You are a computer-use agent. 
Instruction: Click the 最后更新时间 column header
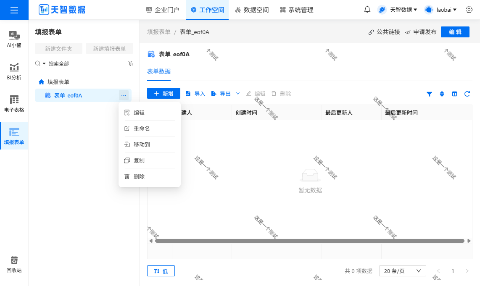tap(427, 113)
